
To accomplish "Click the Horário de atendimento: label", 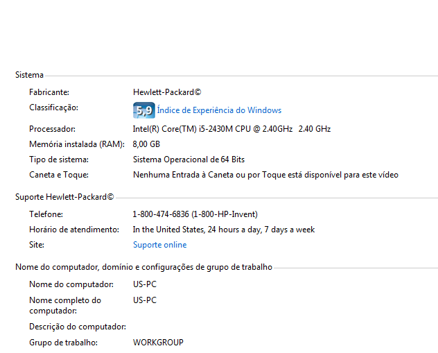I will tap(74, 230).
